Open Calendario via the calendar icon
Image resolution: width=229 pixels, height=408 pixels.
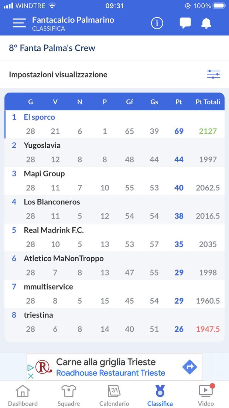pyautogui.click(x=114, y=391)
